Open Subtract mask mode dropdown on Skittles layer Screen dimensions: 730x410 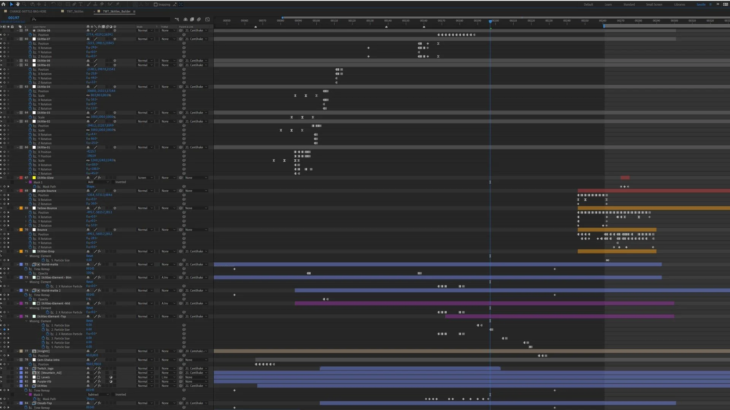click(x=98, y=395)
